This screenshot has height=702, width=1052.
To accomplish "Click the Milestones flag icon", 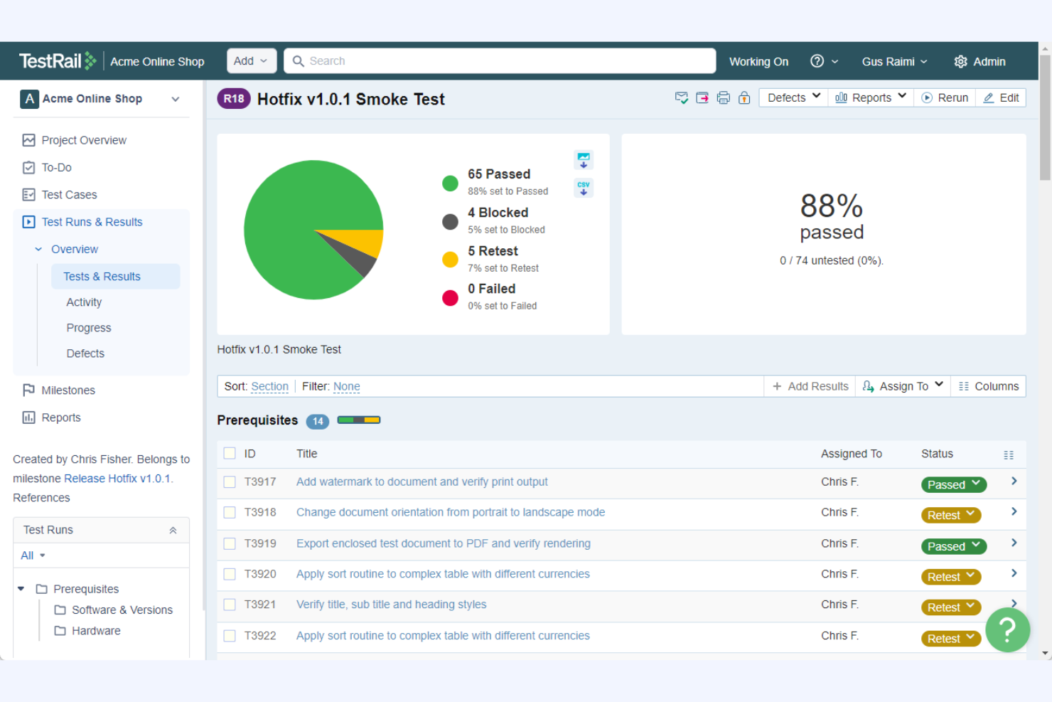I will pos(28,390).
